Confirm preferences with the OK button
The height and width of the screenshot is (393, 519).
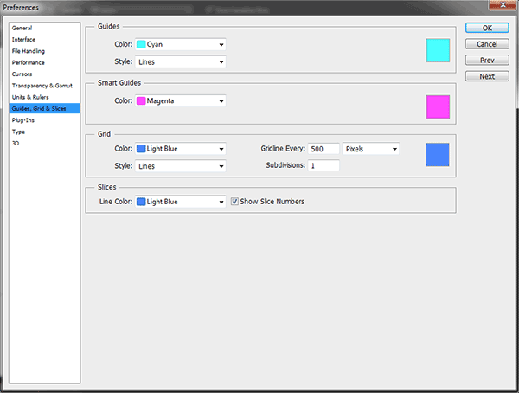tap(487, 28)
